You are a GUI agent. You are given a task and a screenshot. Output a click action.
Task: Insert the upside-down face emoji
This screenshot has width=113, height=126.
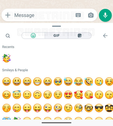37,95
